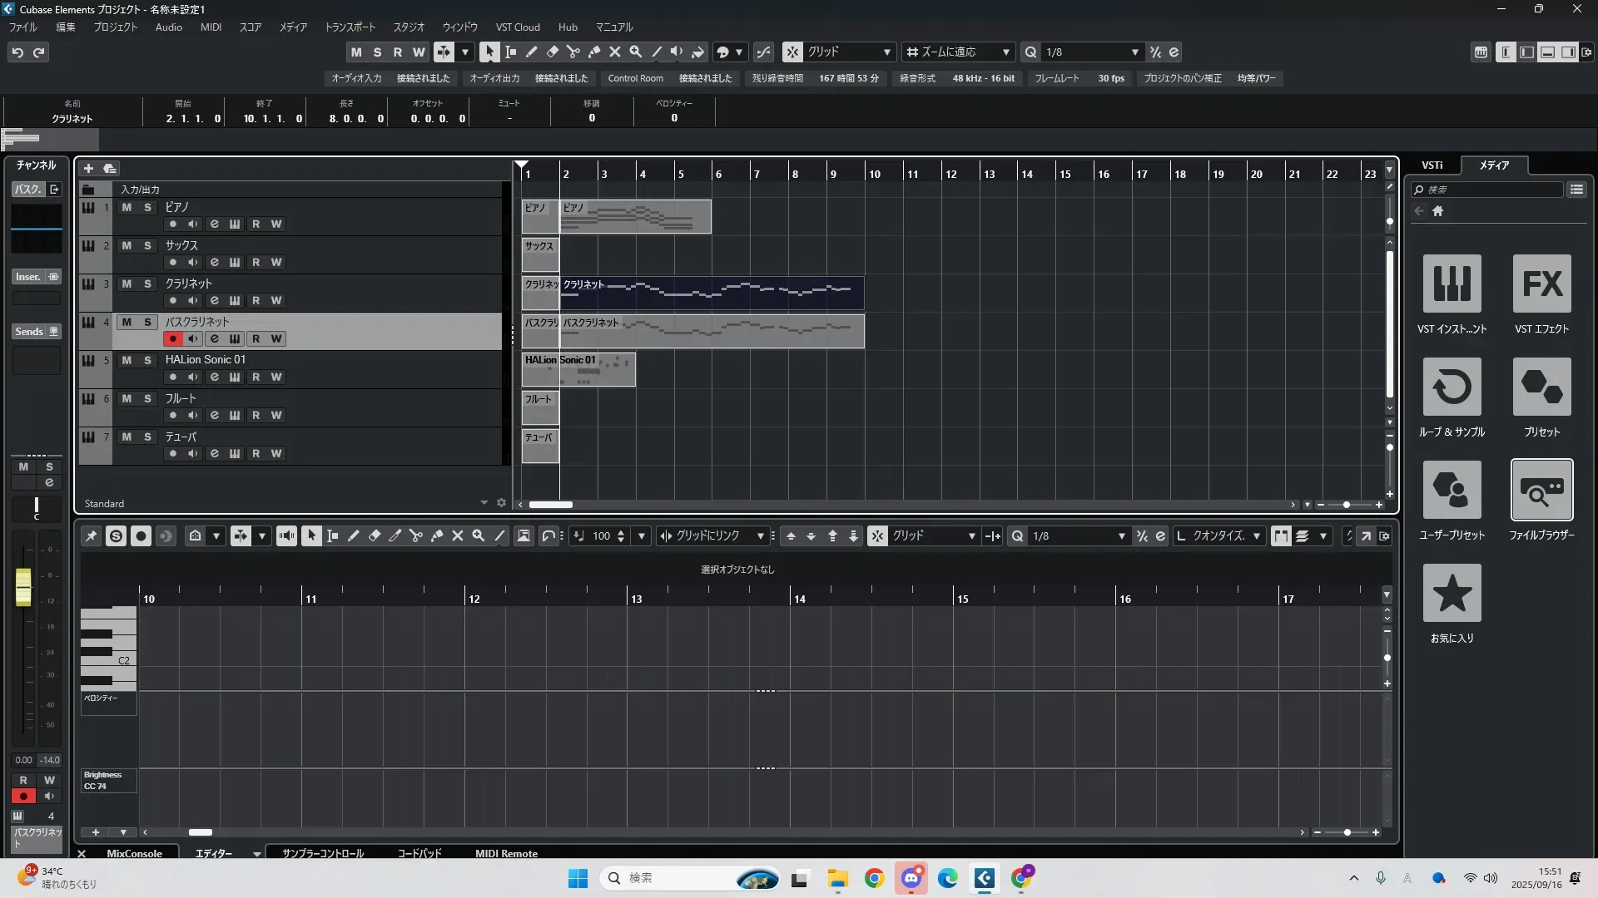Open VST インストゥルメント in media panel

tap(1452, 284)
